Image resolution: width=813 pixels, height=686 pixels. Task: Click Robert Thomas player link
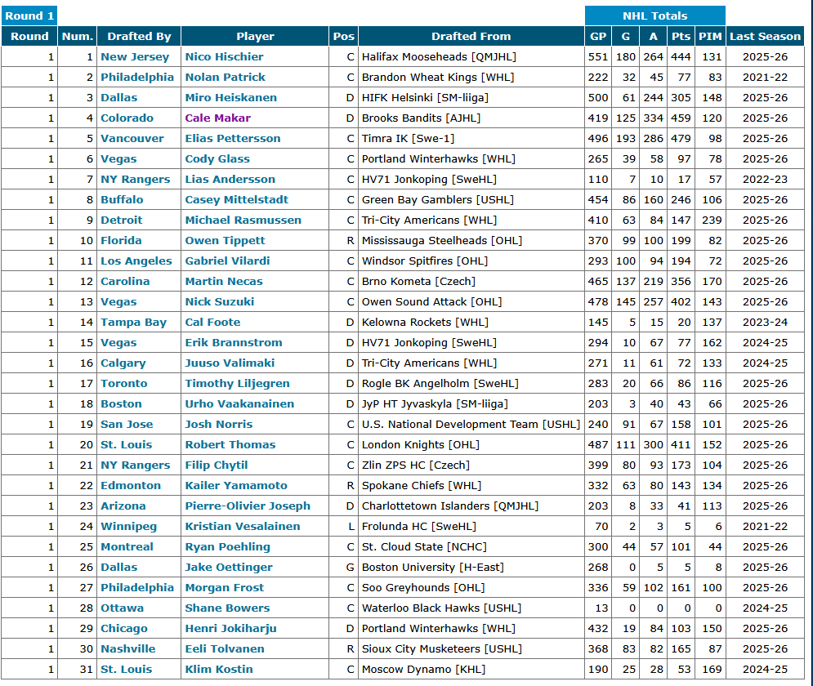[230, 444]
